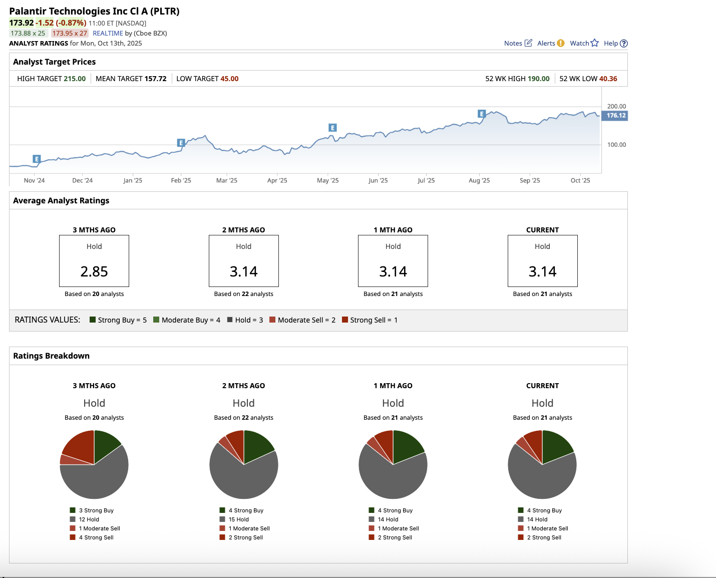Image resolution: width=716 pixels, height=578 pixels.
Task: Click the Moderate Sell = 2 legend swatch
Action: pyautogui.click(x=272, y=320)
